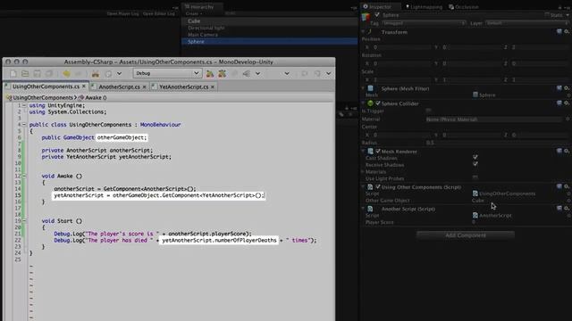Screen dimensions: 572x321
Task: Click the Sphere Collider help book icon
Action: (x=559, y=103)
